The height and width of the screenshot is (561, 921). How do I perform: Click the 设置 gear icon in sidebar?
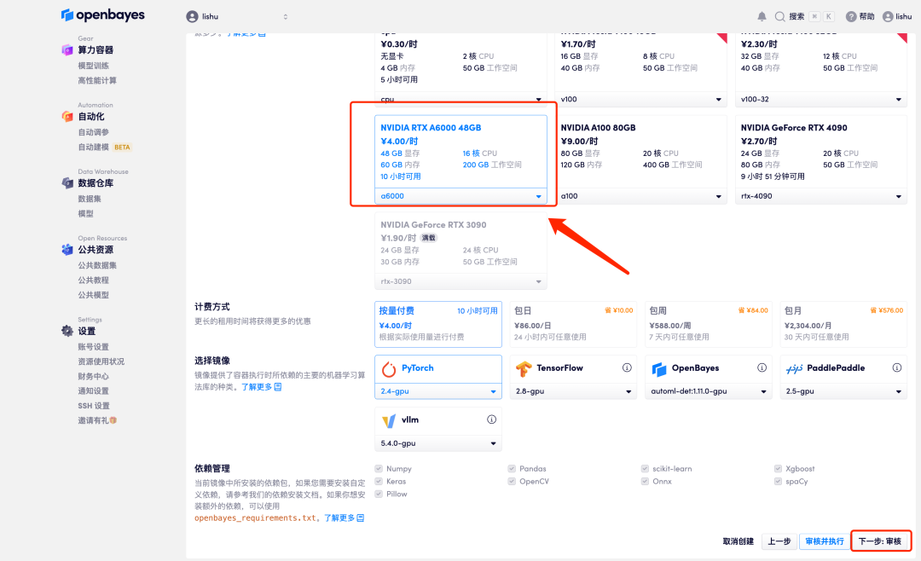(x=67, y=330)
